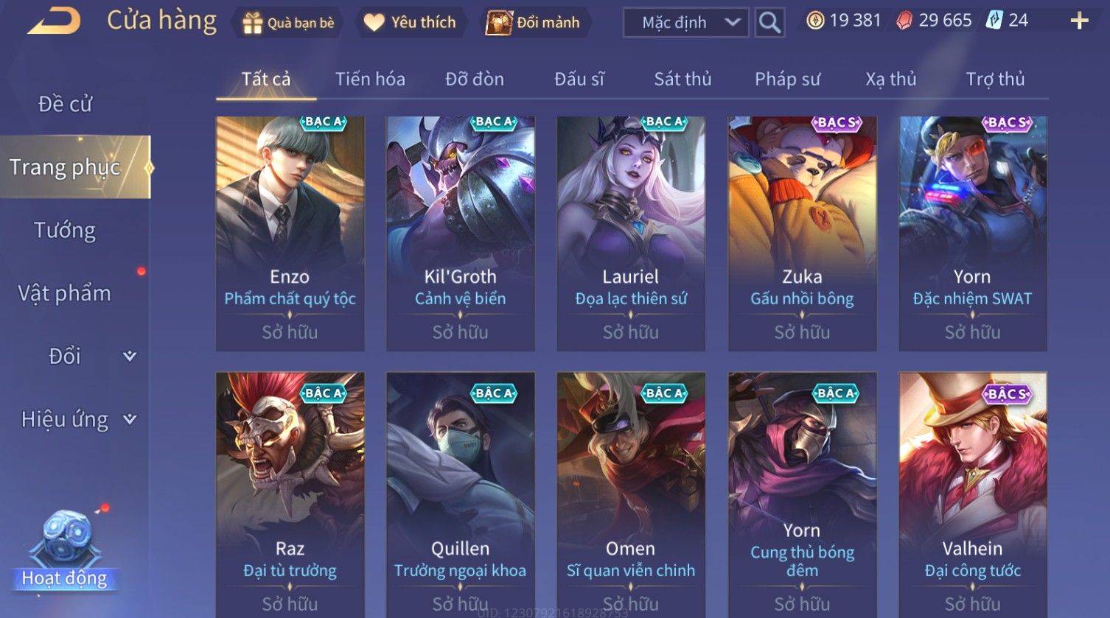
Task: Open Đổi mảnh chest icon
Action: click(x=498, y=23)
